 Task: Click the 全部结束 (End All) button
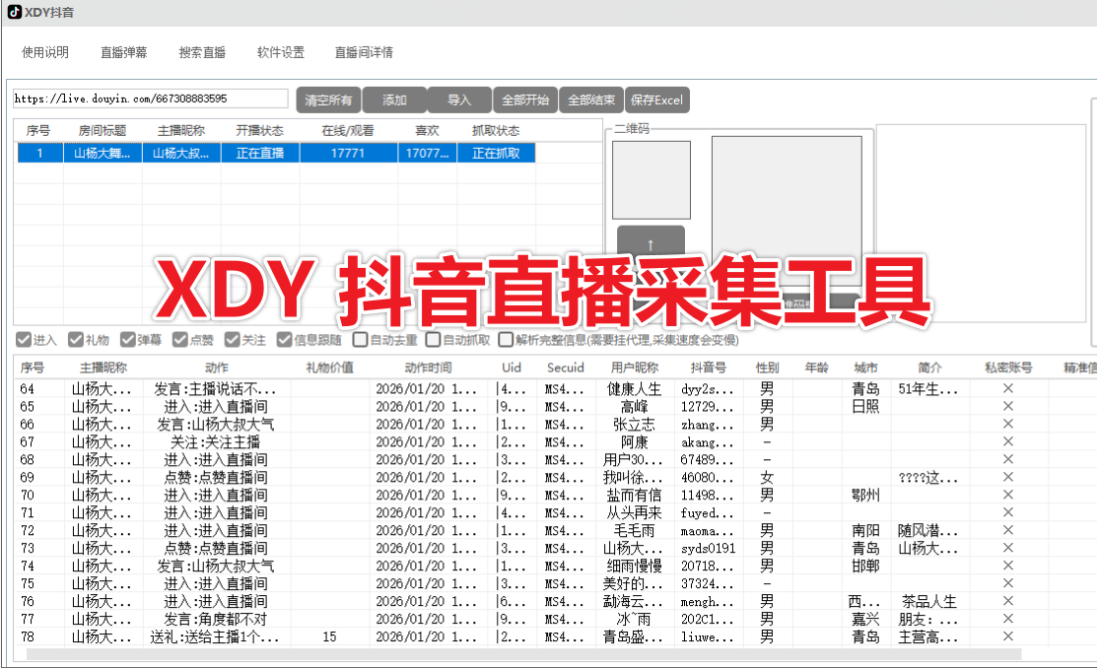coord(591,100)
